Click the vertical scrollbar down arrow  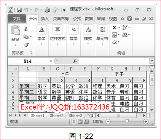pos(152,110)
